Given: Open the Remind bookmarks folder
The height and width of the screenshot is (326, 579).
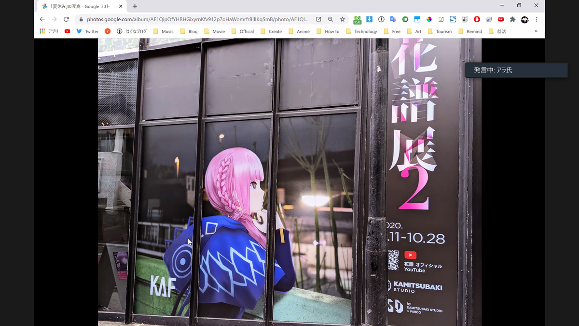Looking at the screenshot, I should click(x=470, y=31).
